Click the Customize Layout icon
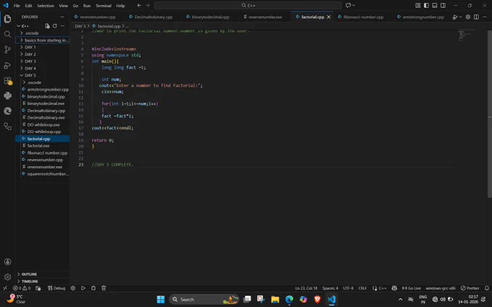The image size is (492, 307). click(417, 5)
